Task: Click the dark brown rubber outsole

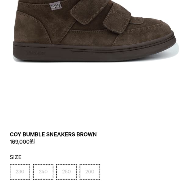Action: click(94, 52)
